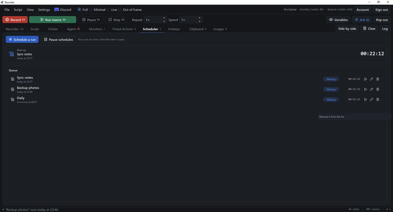
Task: Clear the list with Clear button
Action: 369,28
